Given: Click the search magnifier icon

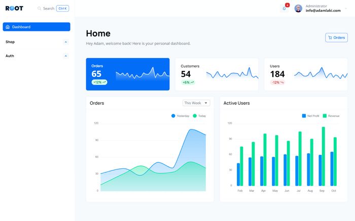Looking at the screenshot, I should click(40, 9).
